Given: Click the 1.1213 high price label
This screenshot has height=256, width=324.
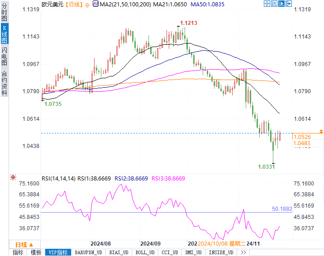Looking at the screenshot, I should (x=189, y=23).
